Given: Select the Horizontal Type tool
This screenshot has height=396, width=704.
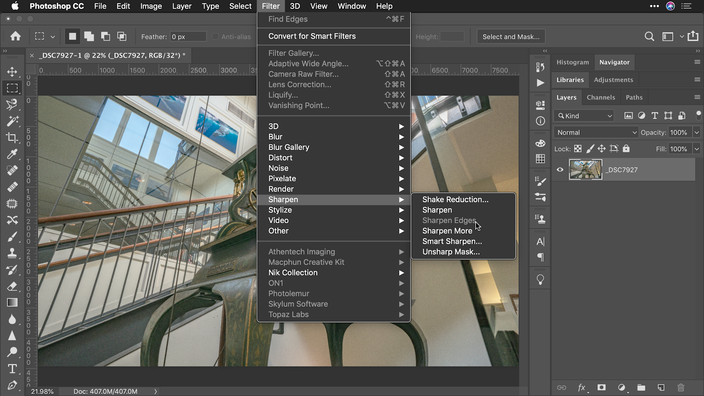Looking at the screenshot, I should click(x=12, y=369).
